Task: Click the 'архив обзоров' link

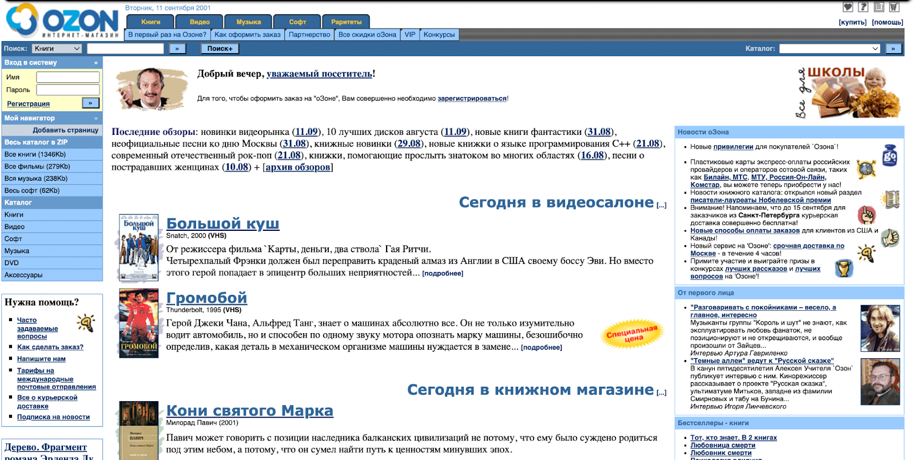Action: (298, 167)
